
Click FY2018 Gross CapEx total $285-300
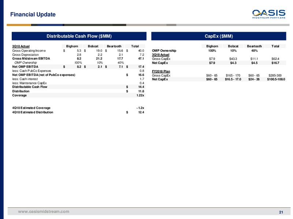point(275,76)
